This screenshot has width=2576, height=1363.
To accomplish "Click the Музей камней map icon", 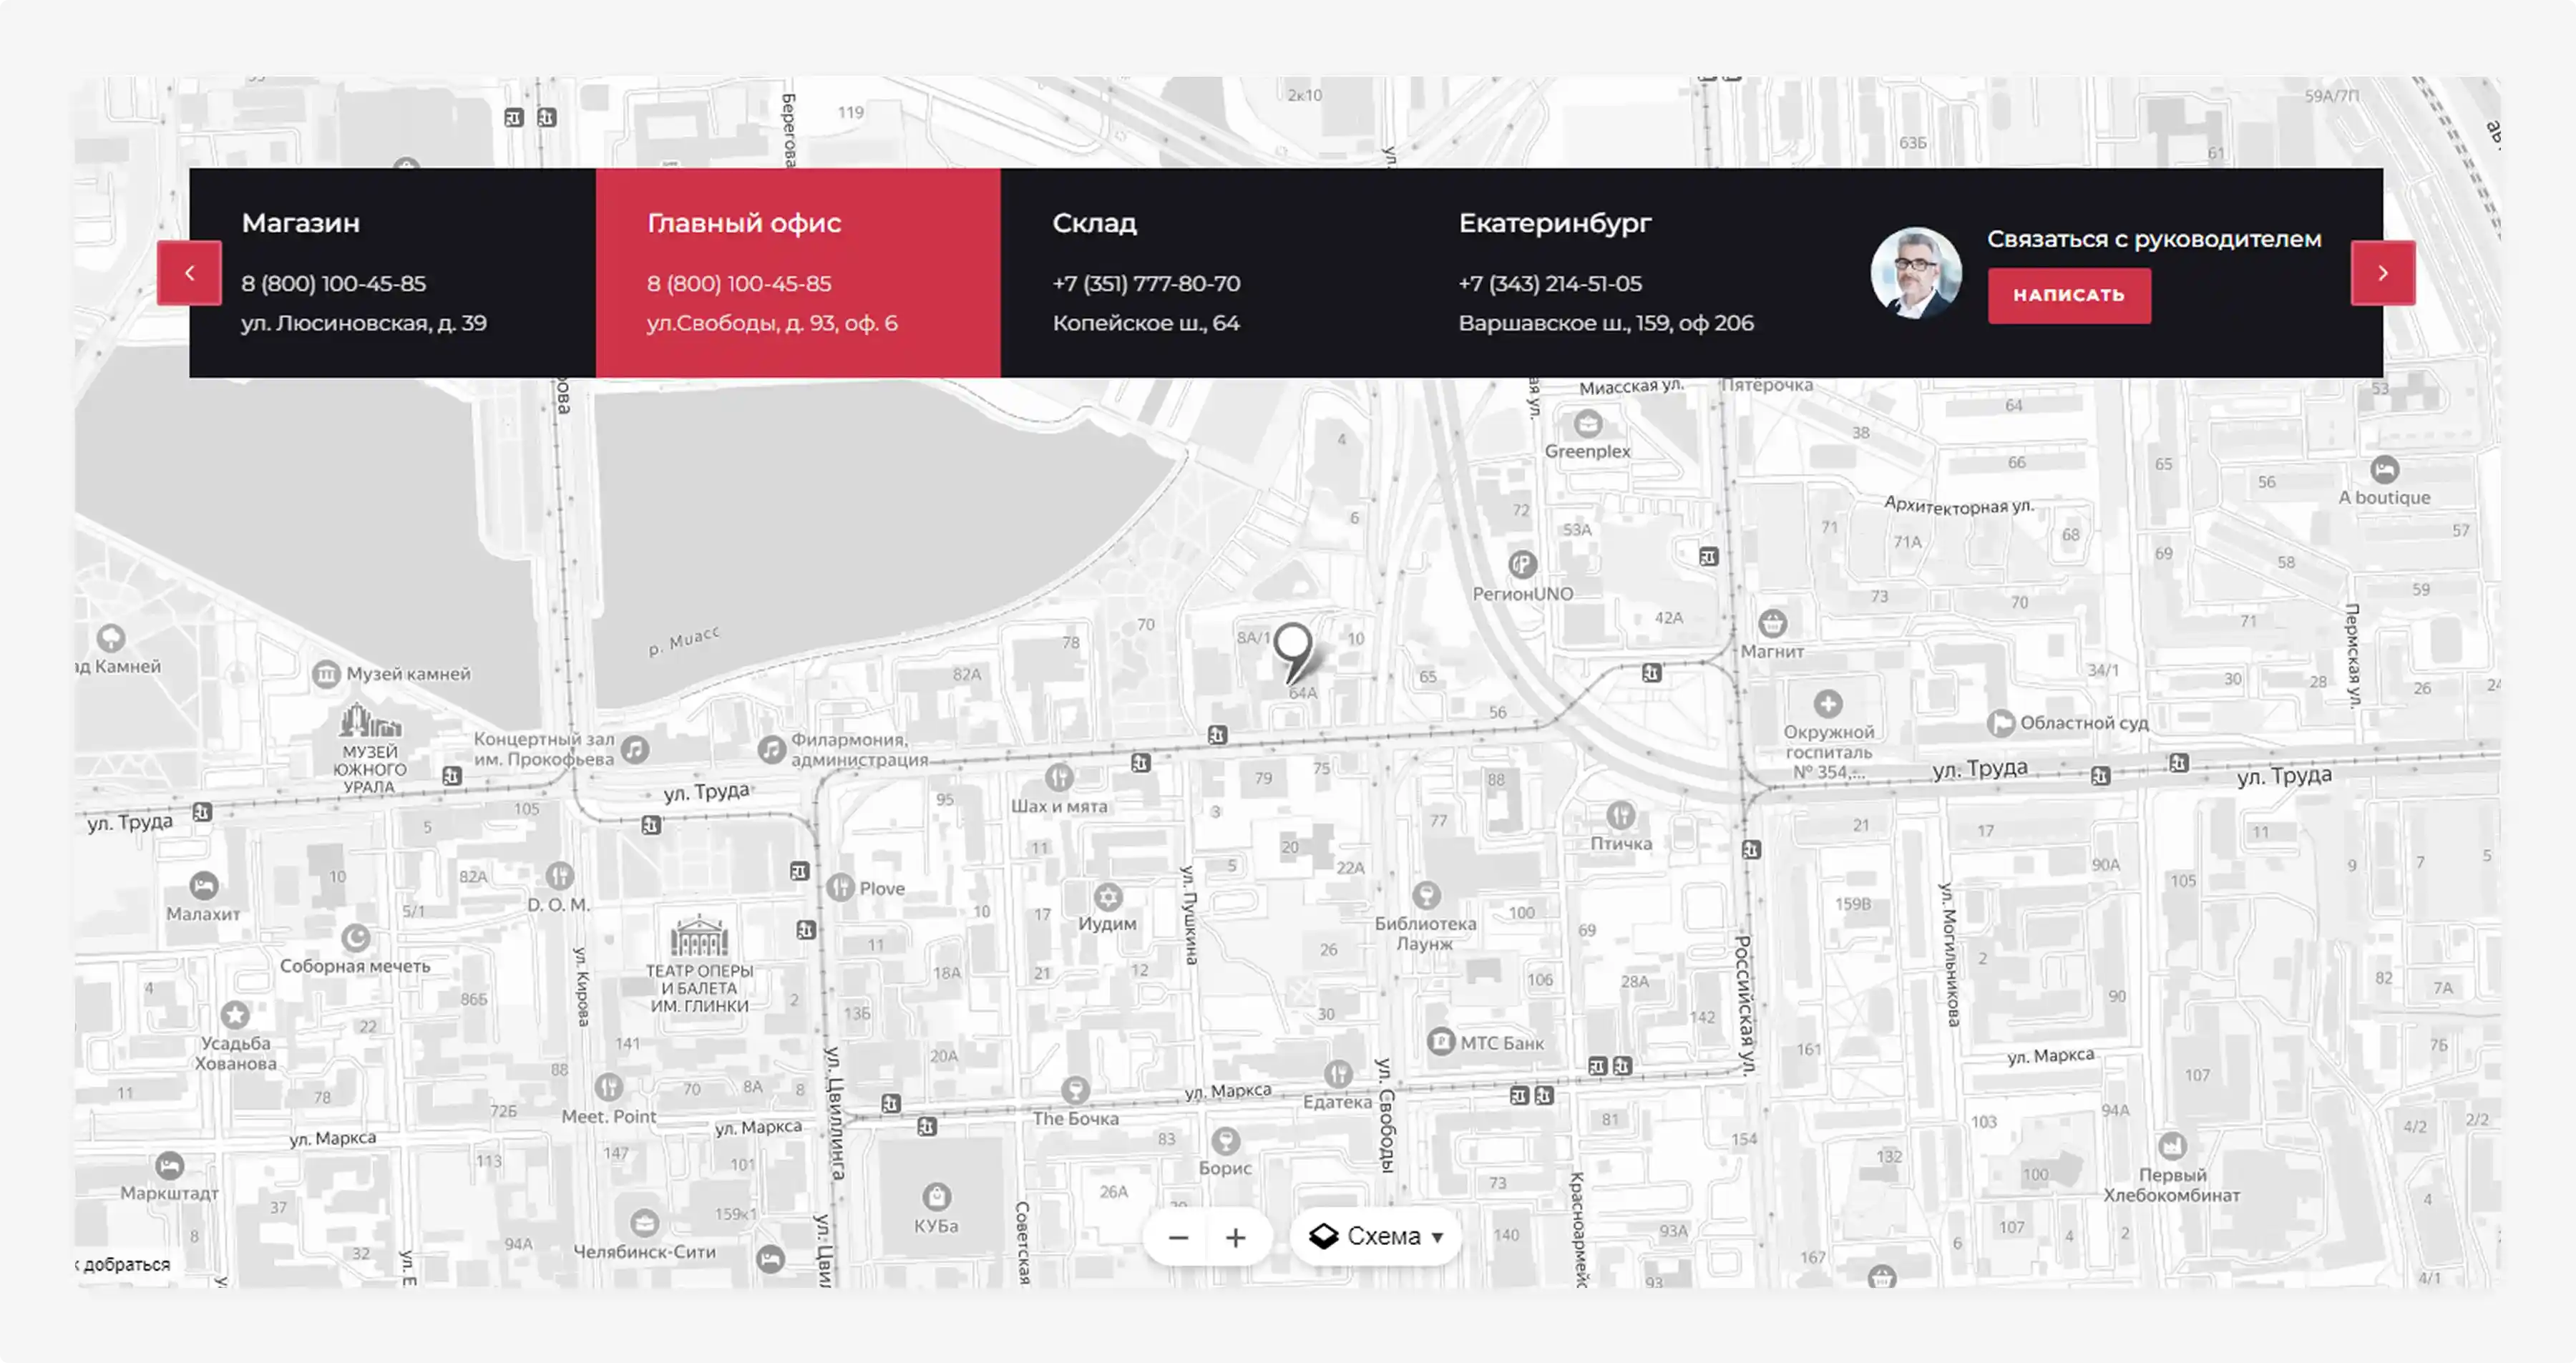I will coord(326,674).
